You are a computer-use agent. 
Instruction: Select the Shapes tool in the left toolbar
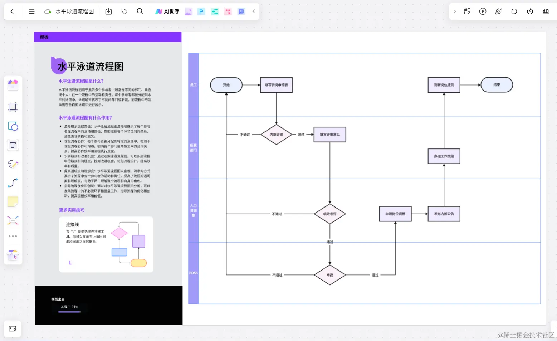click(13, 126)
